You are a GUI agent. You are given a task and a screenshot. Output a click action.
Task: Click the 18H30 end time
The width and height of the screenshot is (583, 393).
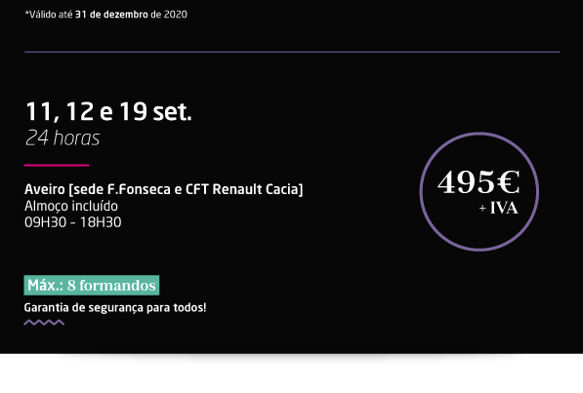[101, 222]
